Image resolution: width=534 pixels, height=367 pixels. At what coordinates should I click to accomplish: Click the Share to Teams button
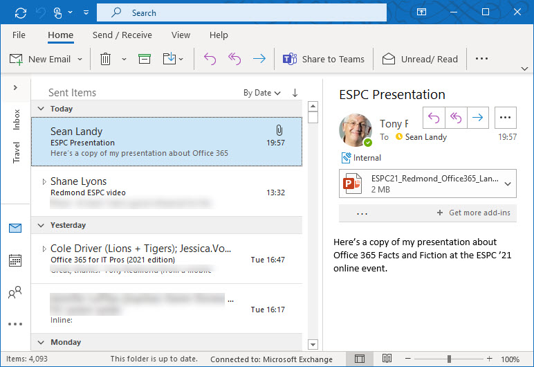(x=324, y=59)
